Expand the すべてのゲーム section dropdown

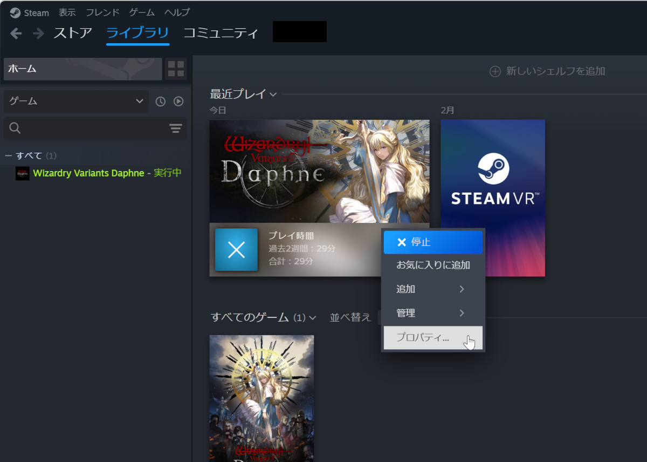(x=313, y=318)
